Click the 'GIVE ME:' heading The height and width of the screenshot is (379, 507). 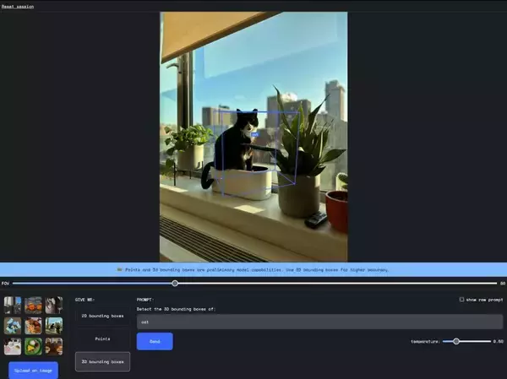[x=84, y=300]
